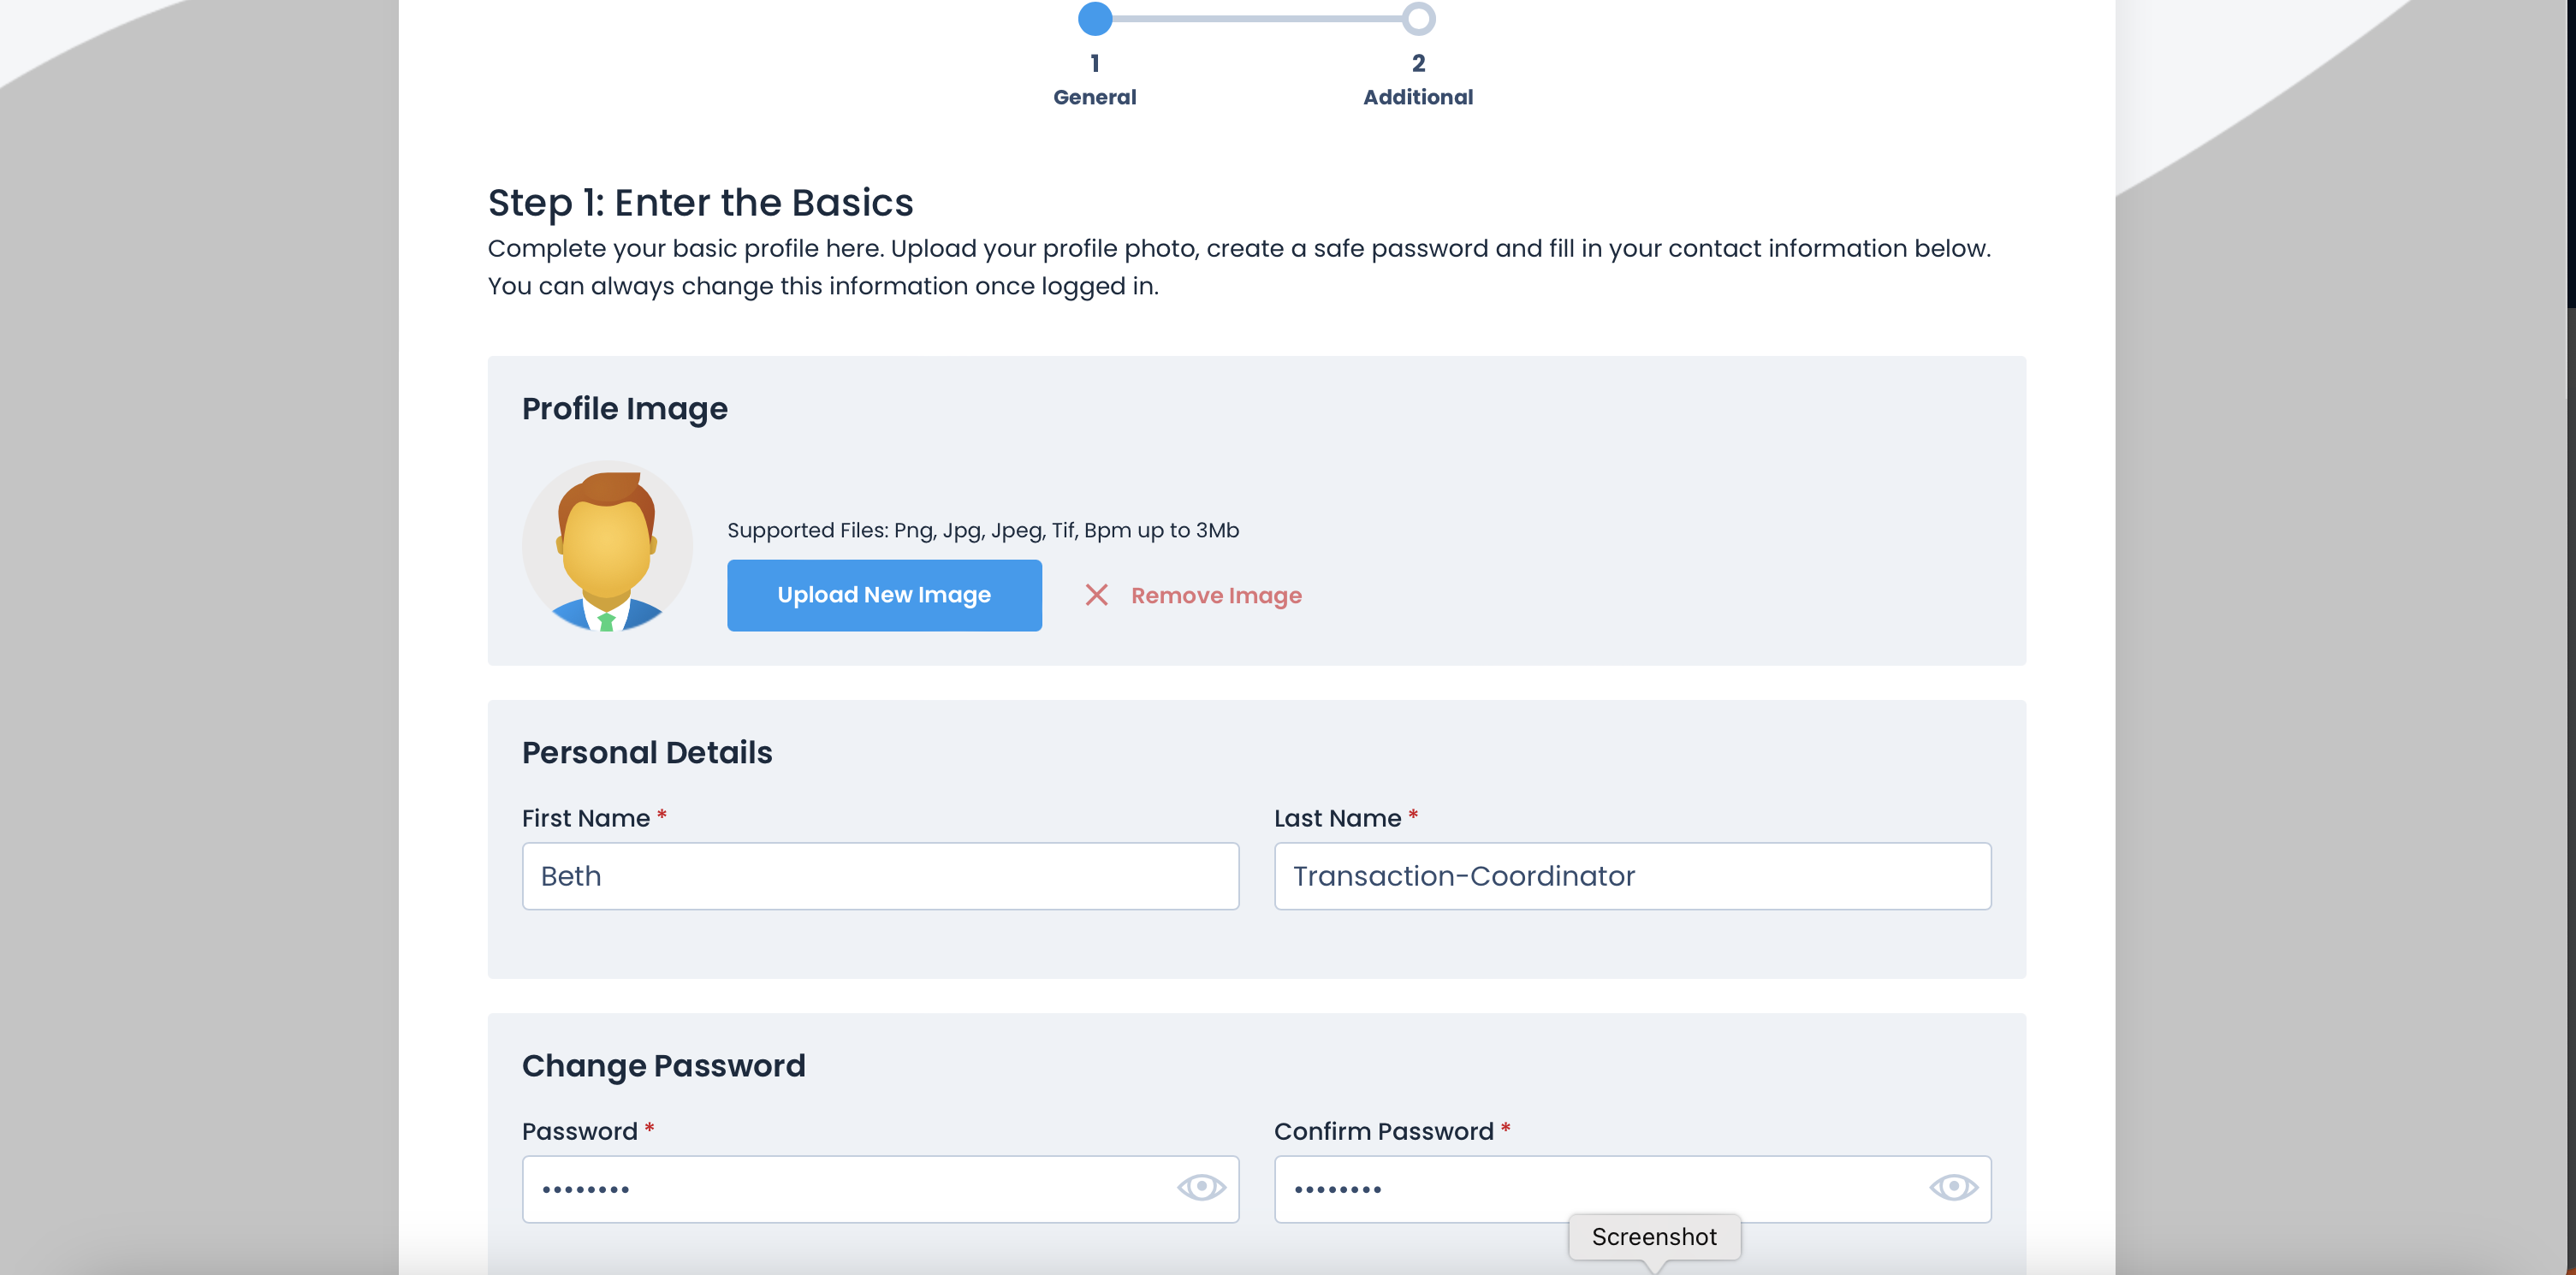Click the Upload New Image button
2576x1275 pixels.
point(884,595)
